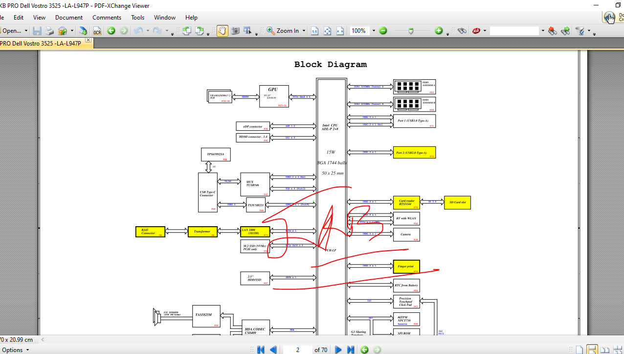Adjust the zoom slider handle
Image resolution: width=624 pixels, height=354 pixels.
(411, 31)
